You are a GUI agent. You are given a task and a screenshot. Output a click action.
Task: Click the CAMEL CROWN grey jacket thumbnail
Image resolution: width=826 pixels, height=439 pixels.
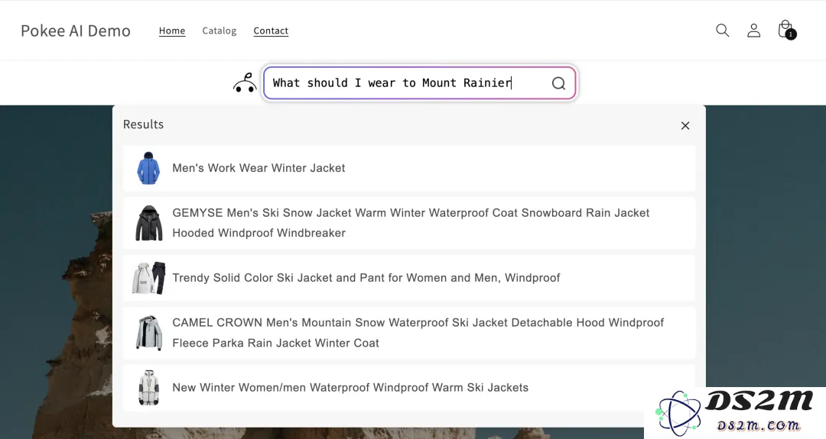coord(148,333)
